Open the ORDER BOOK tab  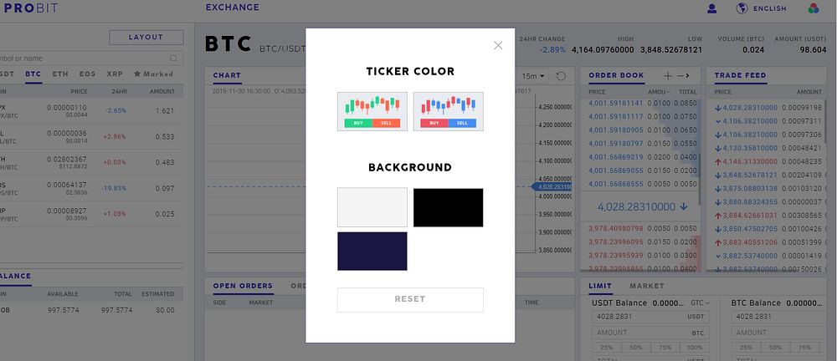pos(616,76)
